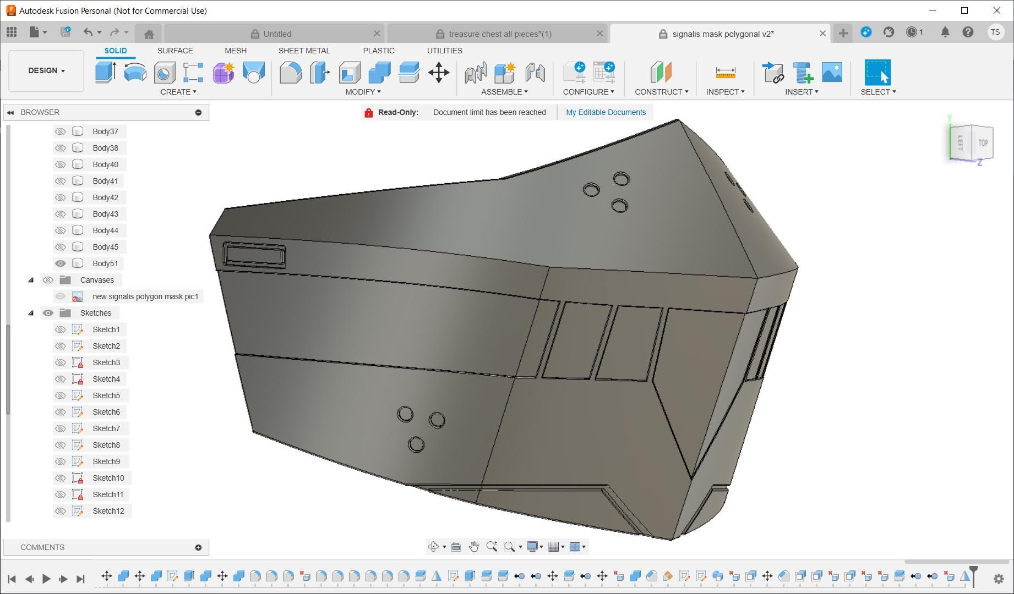Click the browser panel vertical scrollbar
Screen dimensions: 1014x594
pyautogui.click(x=8, y=369)
